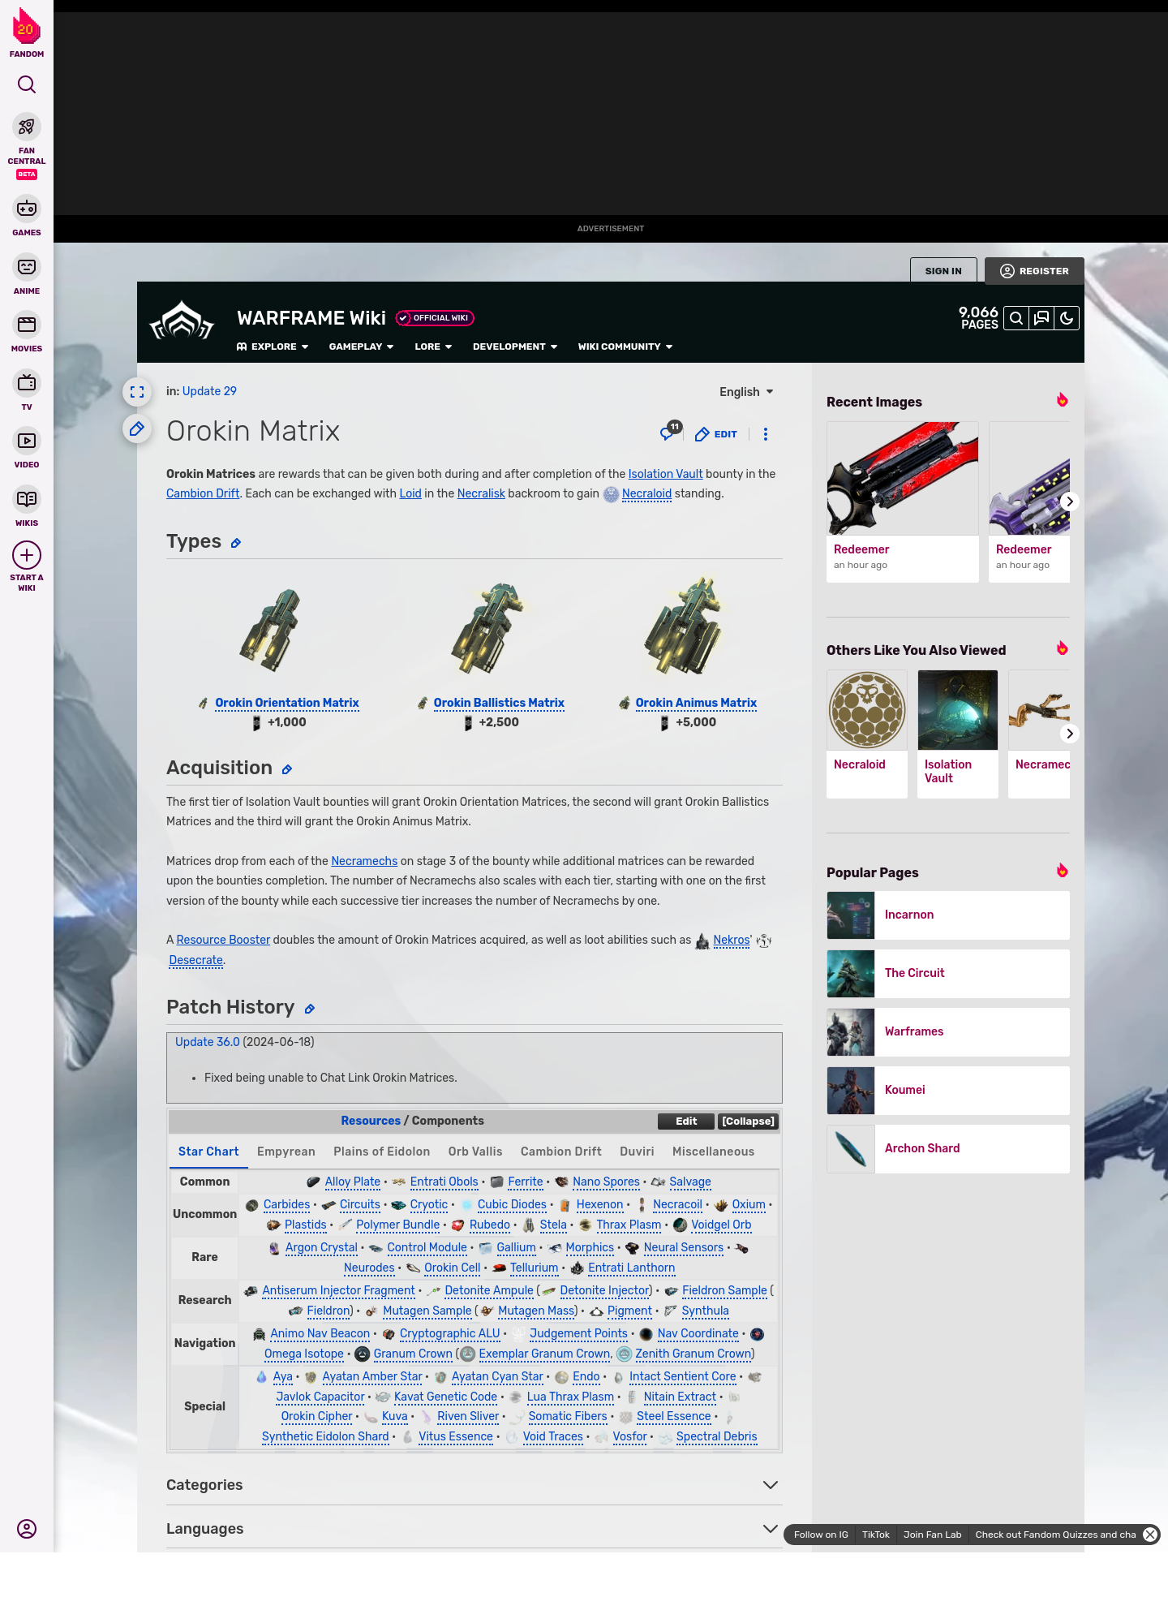The height and width of the screenshot is (1623, 1168).
Task: Switch to the Cambion Drift tab
Action: (x=561, y=1152)
